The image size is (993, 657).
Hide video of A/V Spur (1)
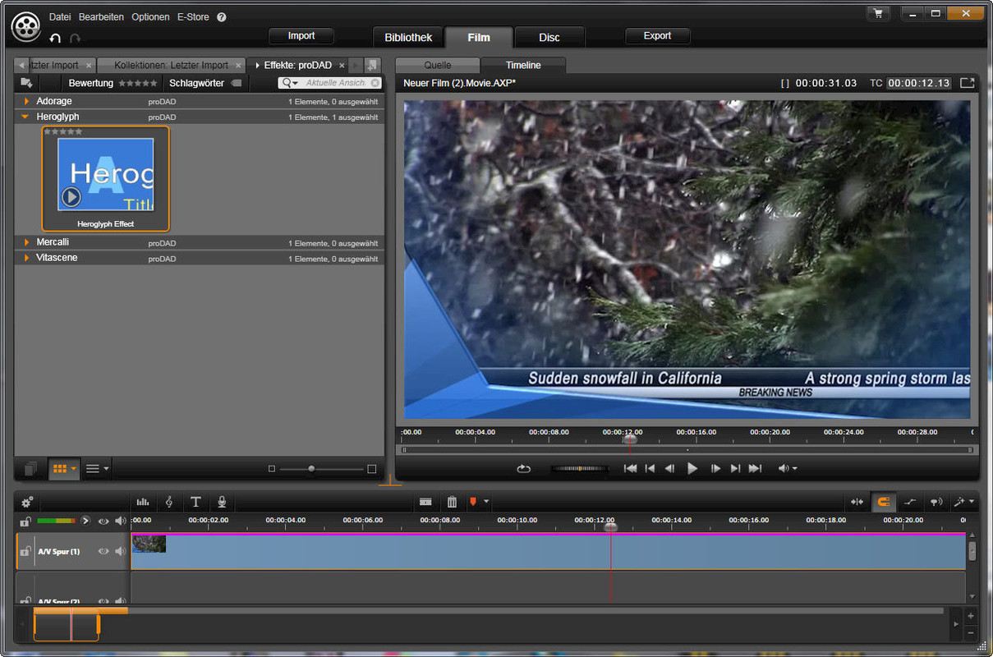pos(103,551)
